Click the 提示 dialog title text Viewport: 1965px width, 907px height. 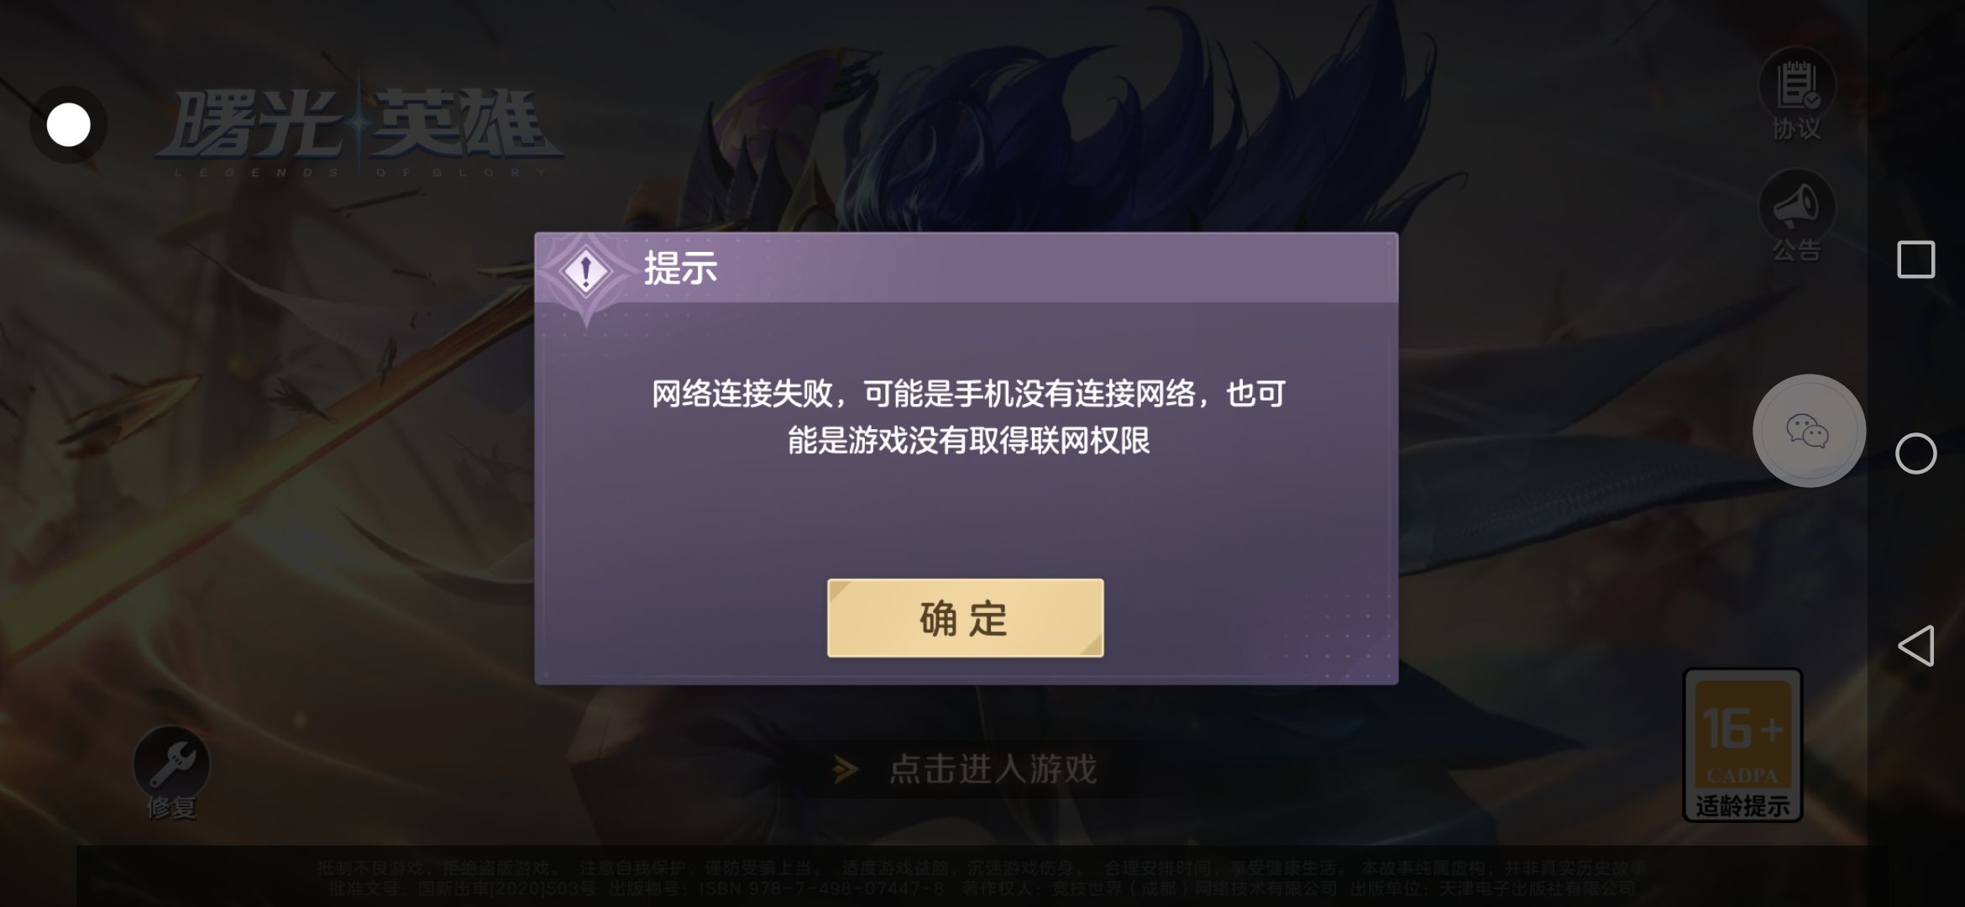pos(680,269)
